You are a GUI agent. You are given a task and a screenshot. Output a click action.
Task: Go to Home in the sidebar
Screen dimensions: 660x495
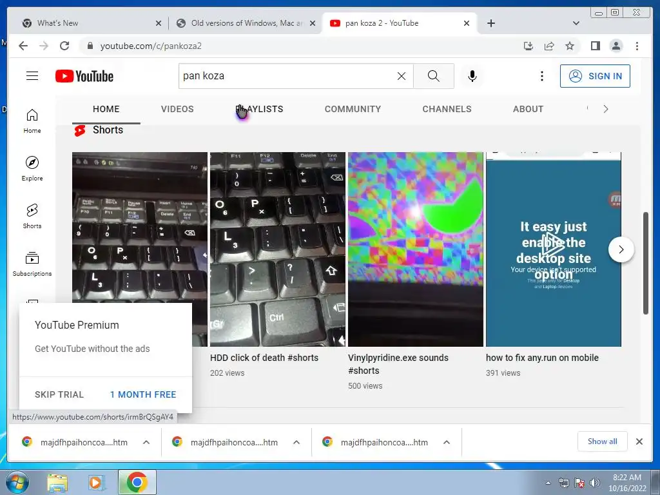(32, 121)
